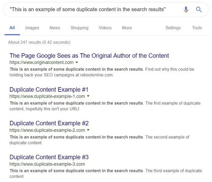
Task: Expand dropdown arrow beside duplicate-example-1.com
Action: 88,96
